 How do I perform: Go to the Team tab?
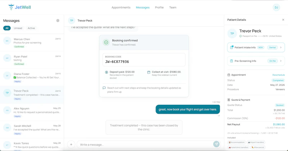tap(173, 8)
